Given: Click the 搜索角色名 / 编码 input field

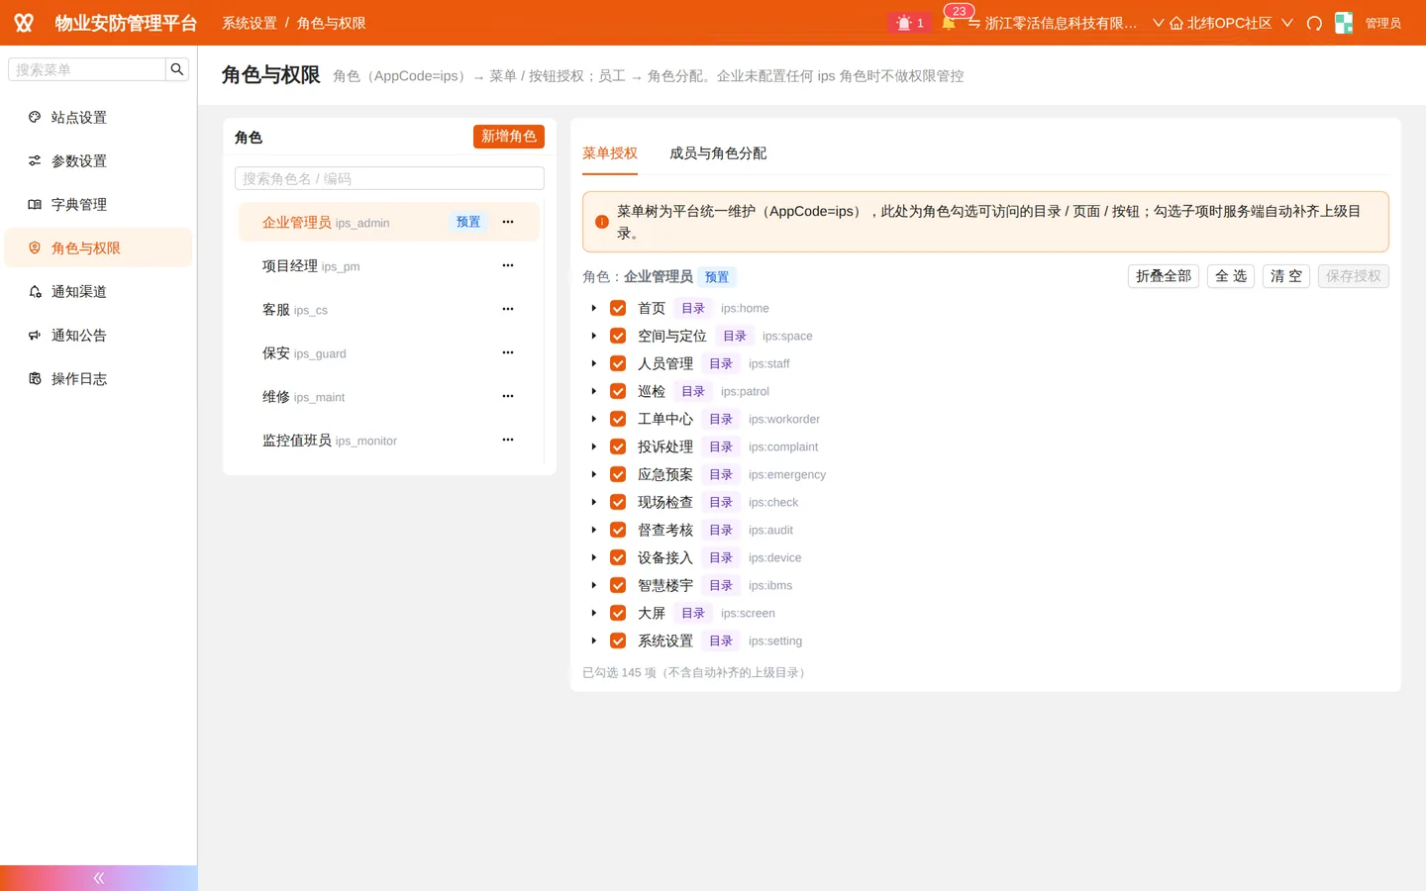Looking at the screenshot, I should tap(389, 178).
